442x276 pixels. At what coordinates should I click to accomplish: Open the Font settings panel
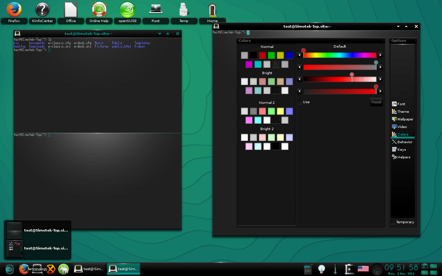point(401,104)
